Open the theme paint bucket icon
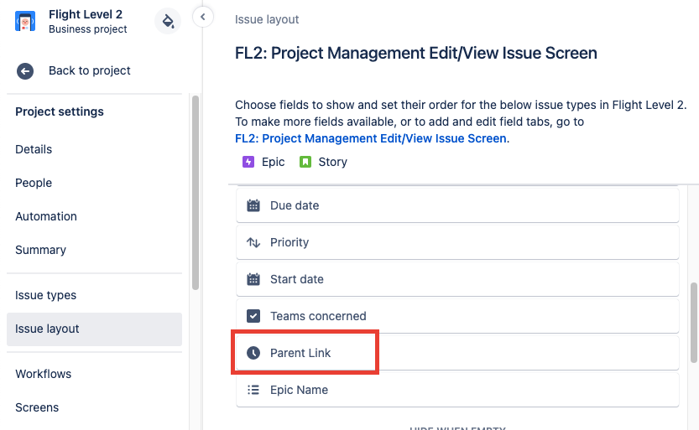This screenshot has height=430, width=699. point(168,21)
